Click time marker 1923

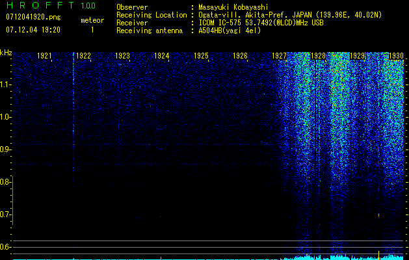(123, 55)
